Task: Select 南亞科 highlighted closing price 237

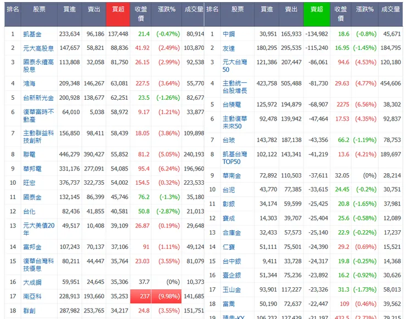Action: (140, 296)
